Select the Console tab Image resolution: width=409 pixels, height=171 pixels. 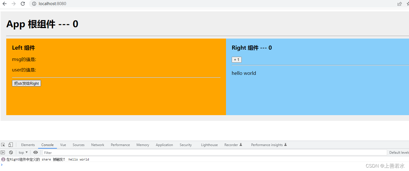point(48,145)
